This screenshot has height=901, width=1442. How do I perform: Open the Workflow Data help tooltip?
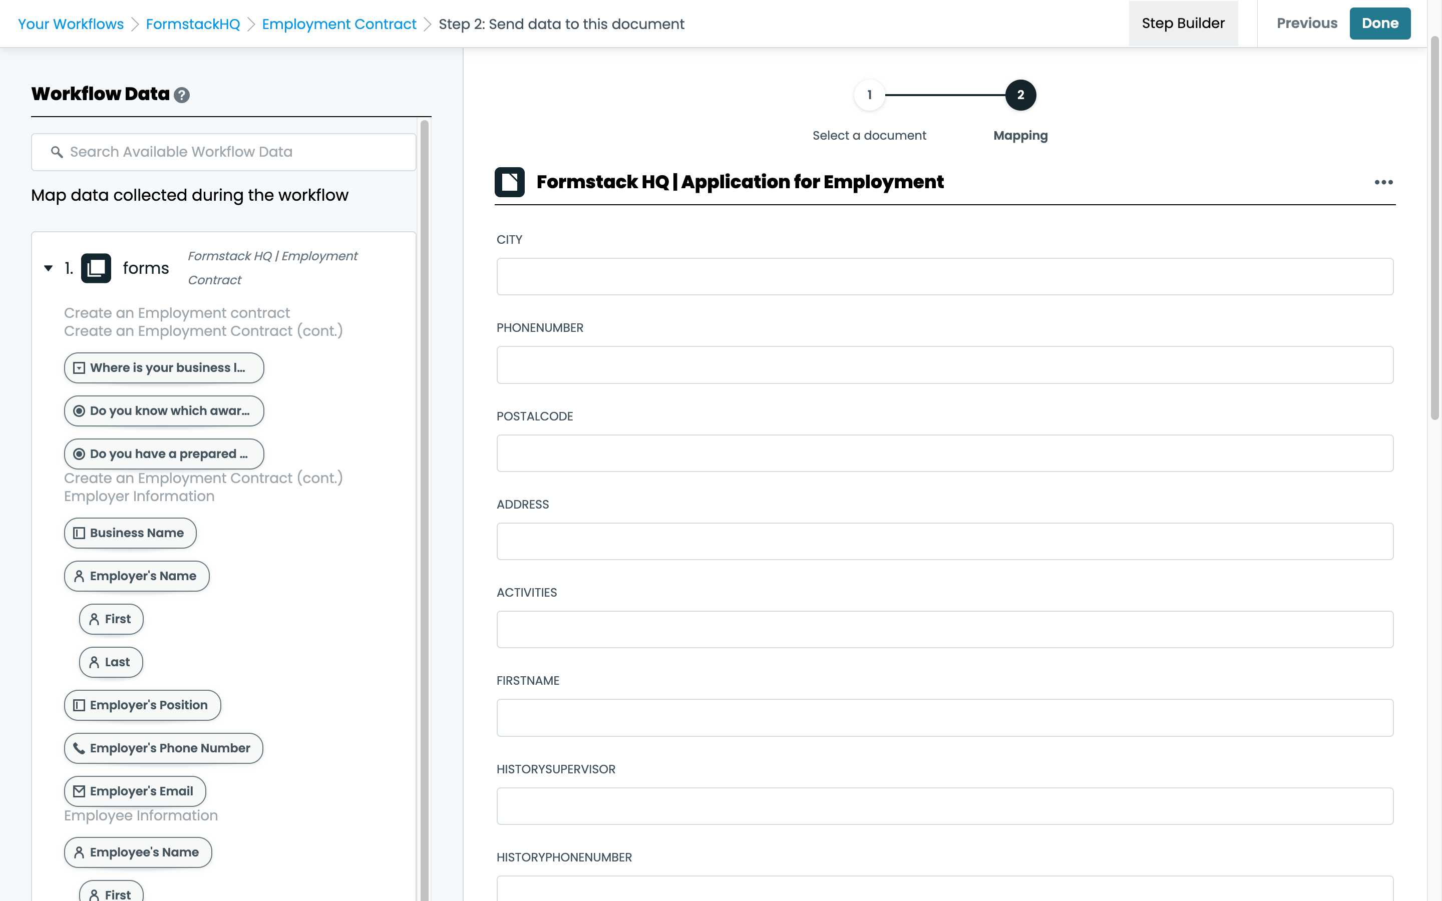coord(181,94)
